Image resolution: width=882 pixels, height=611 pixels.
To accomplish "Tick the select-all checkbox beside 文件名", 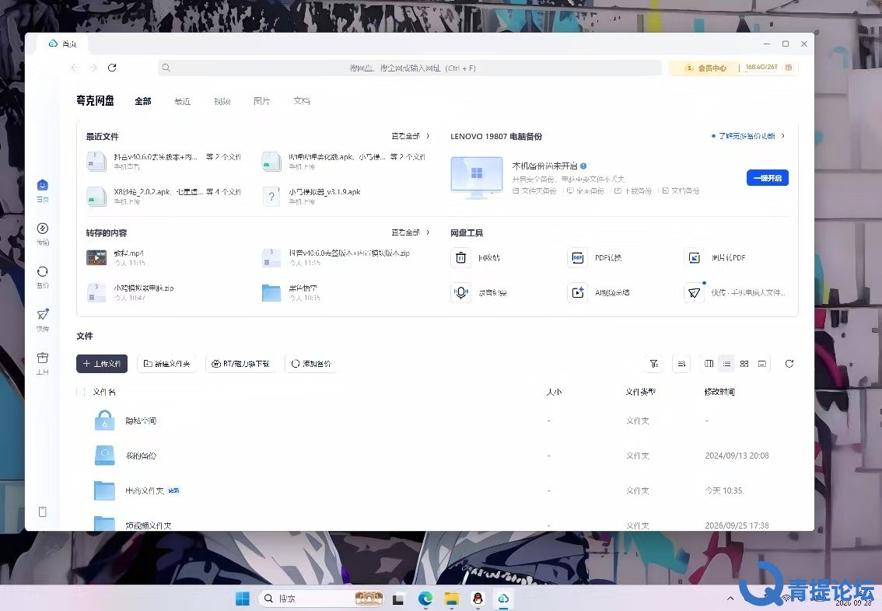I will pyautogui.click(x=80, y=392).
